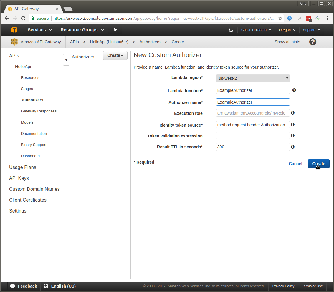
Task: Open Models in the sidebar
Action: tap(27, 122)
